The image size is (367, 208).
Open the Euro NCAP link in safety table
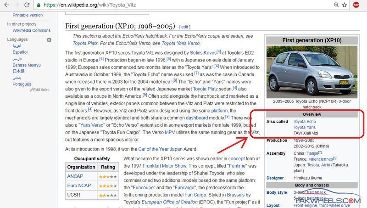pos(79,186)
